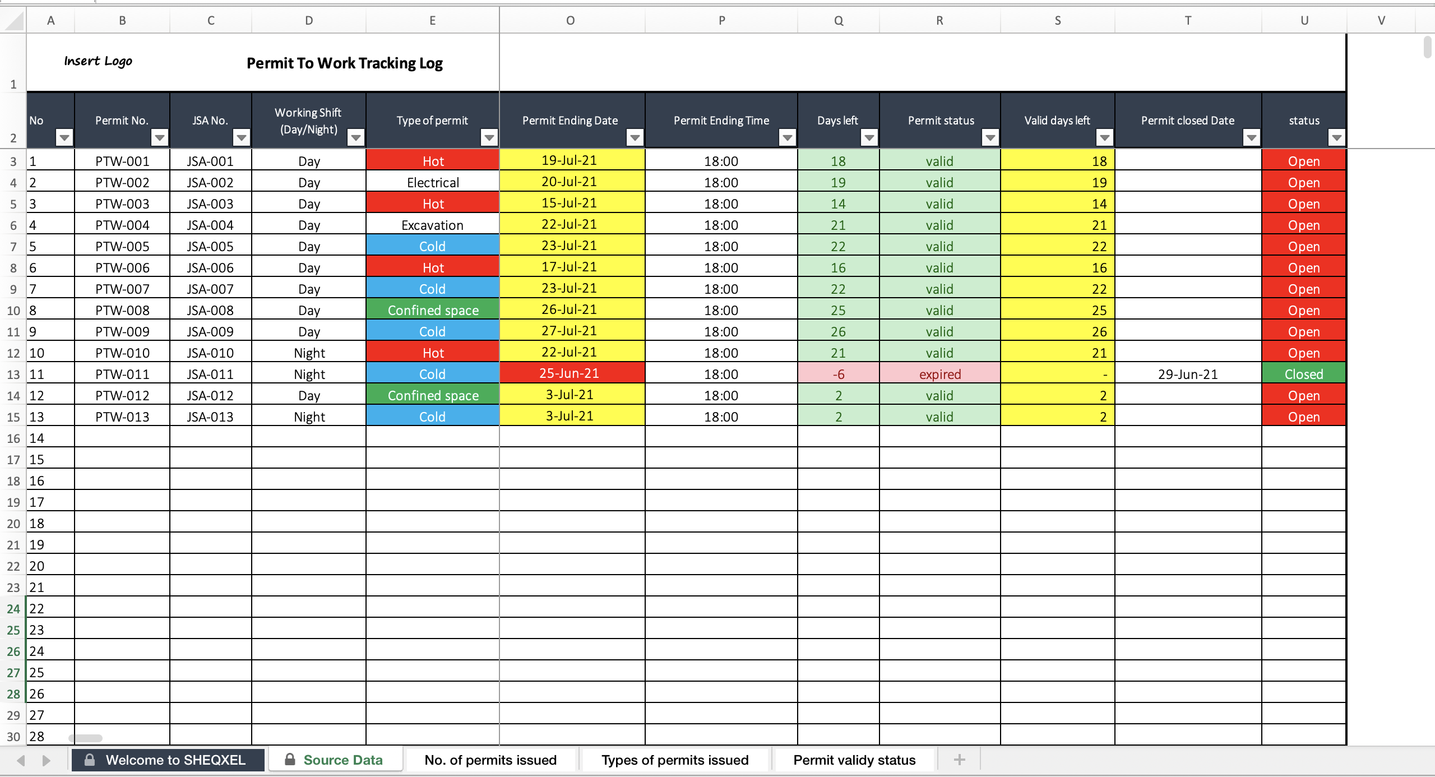1435x777 pixels.
Task: Click the horizontal scrollbar thumb
Action: tap(85, 738)
